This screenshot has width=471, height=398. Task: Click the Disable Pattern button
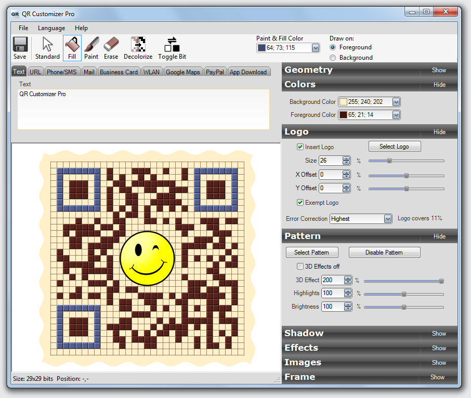coord(384,253)
